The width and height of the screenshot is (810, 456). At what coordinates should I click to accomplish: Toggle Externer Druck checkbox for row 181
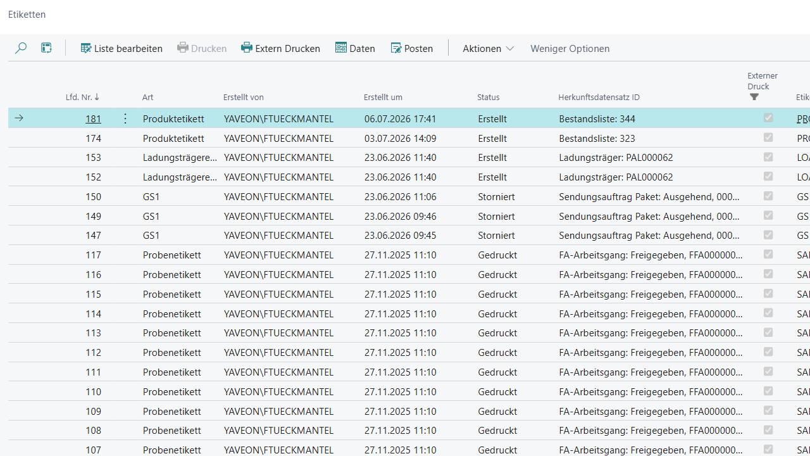tap(768, 118)
